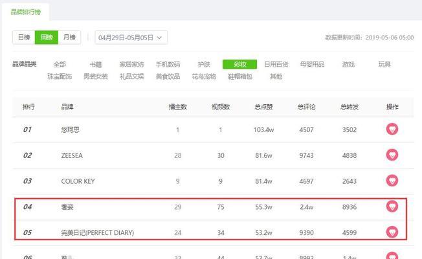Click the 总点赞 column header

[x=263, y=107]
